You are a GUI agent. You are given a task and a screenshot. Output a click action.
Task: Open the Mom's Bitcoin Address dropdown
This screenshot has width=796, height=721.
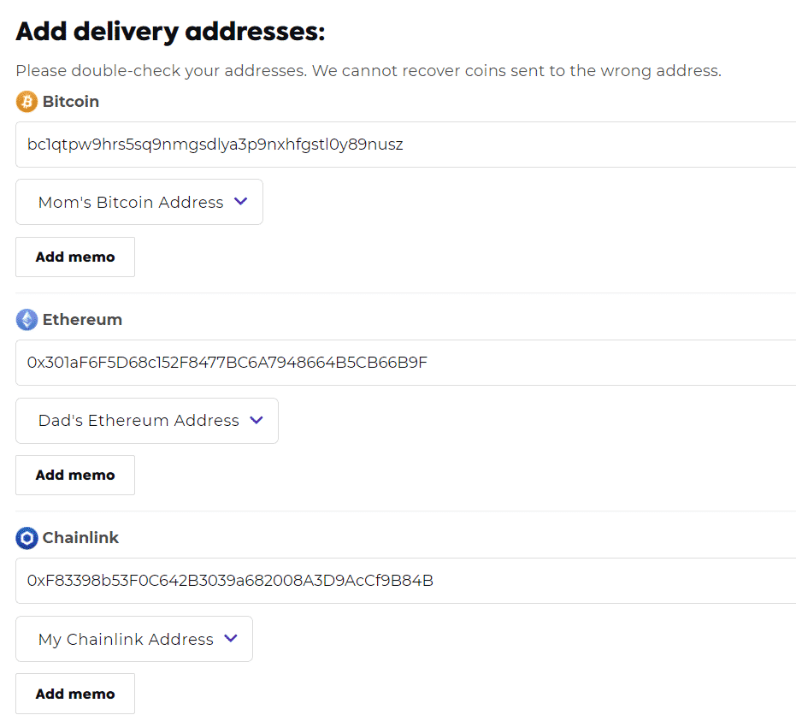(x=139, y=202)
